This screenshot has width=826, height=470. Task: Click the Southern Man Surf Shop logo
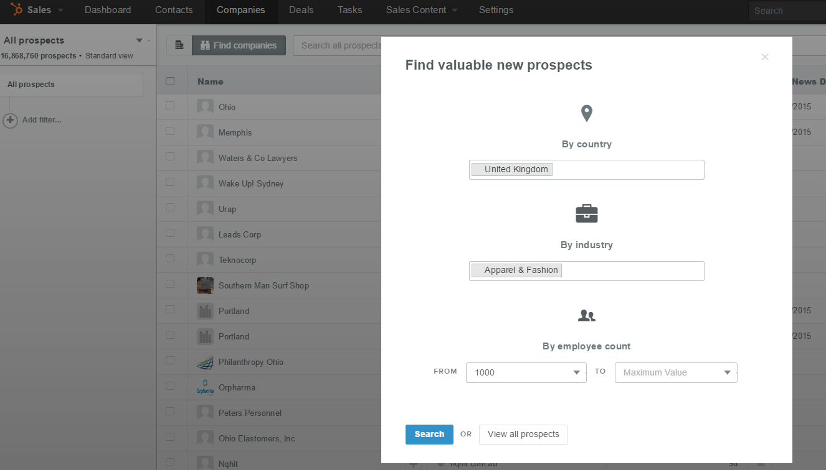[205, 286]
